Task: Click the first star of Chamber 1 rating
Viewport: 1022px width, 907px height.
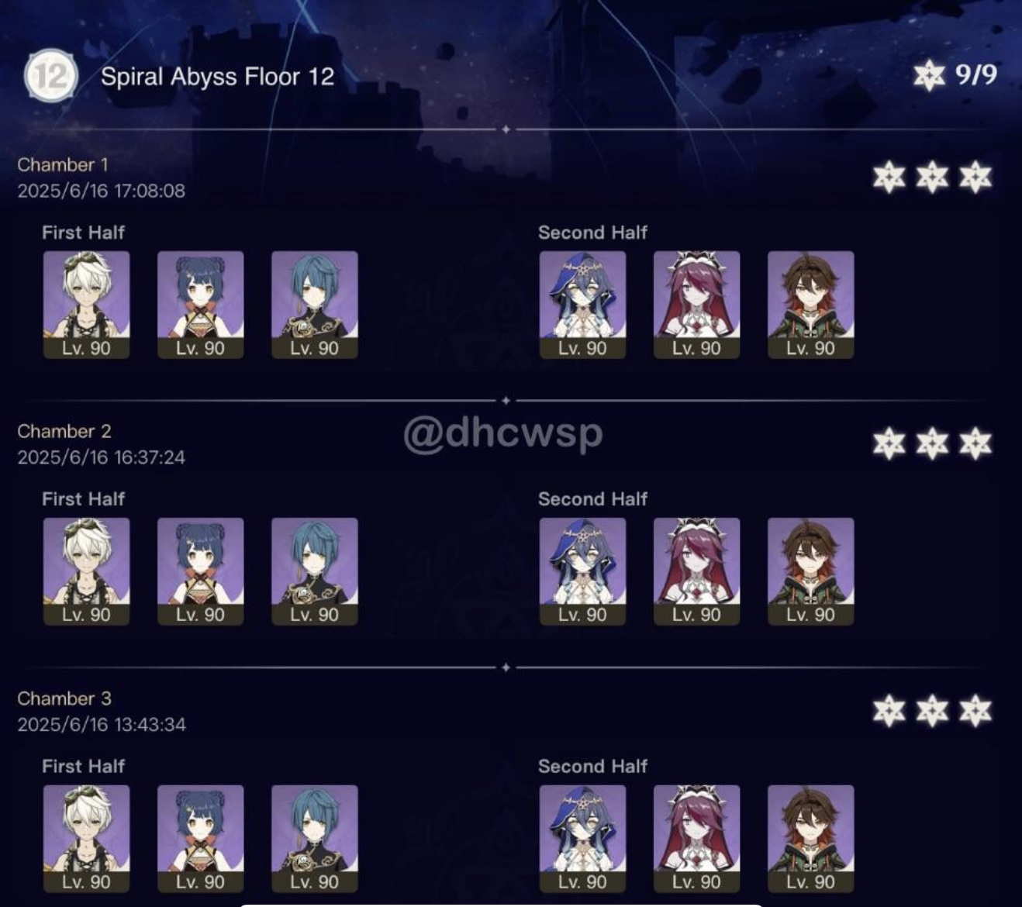Action: (889, 177)
